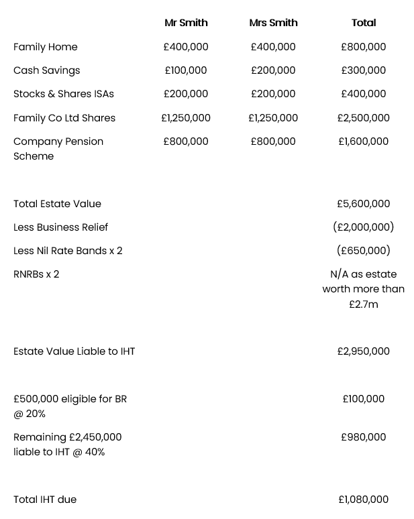
Task: Select the Company Pension Scheme label
Action: point(58,149)
